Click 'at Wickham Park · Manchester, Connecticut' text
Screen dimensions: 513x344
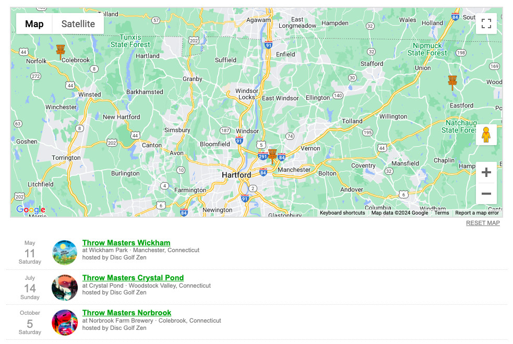141,250
